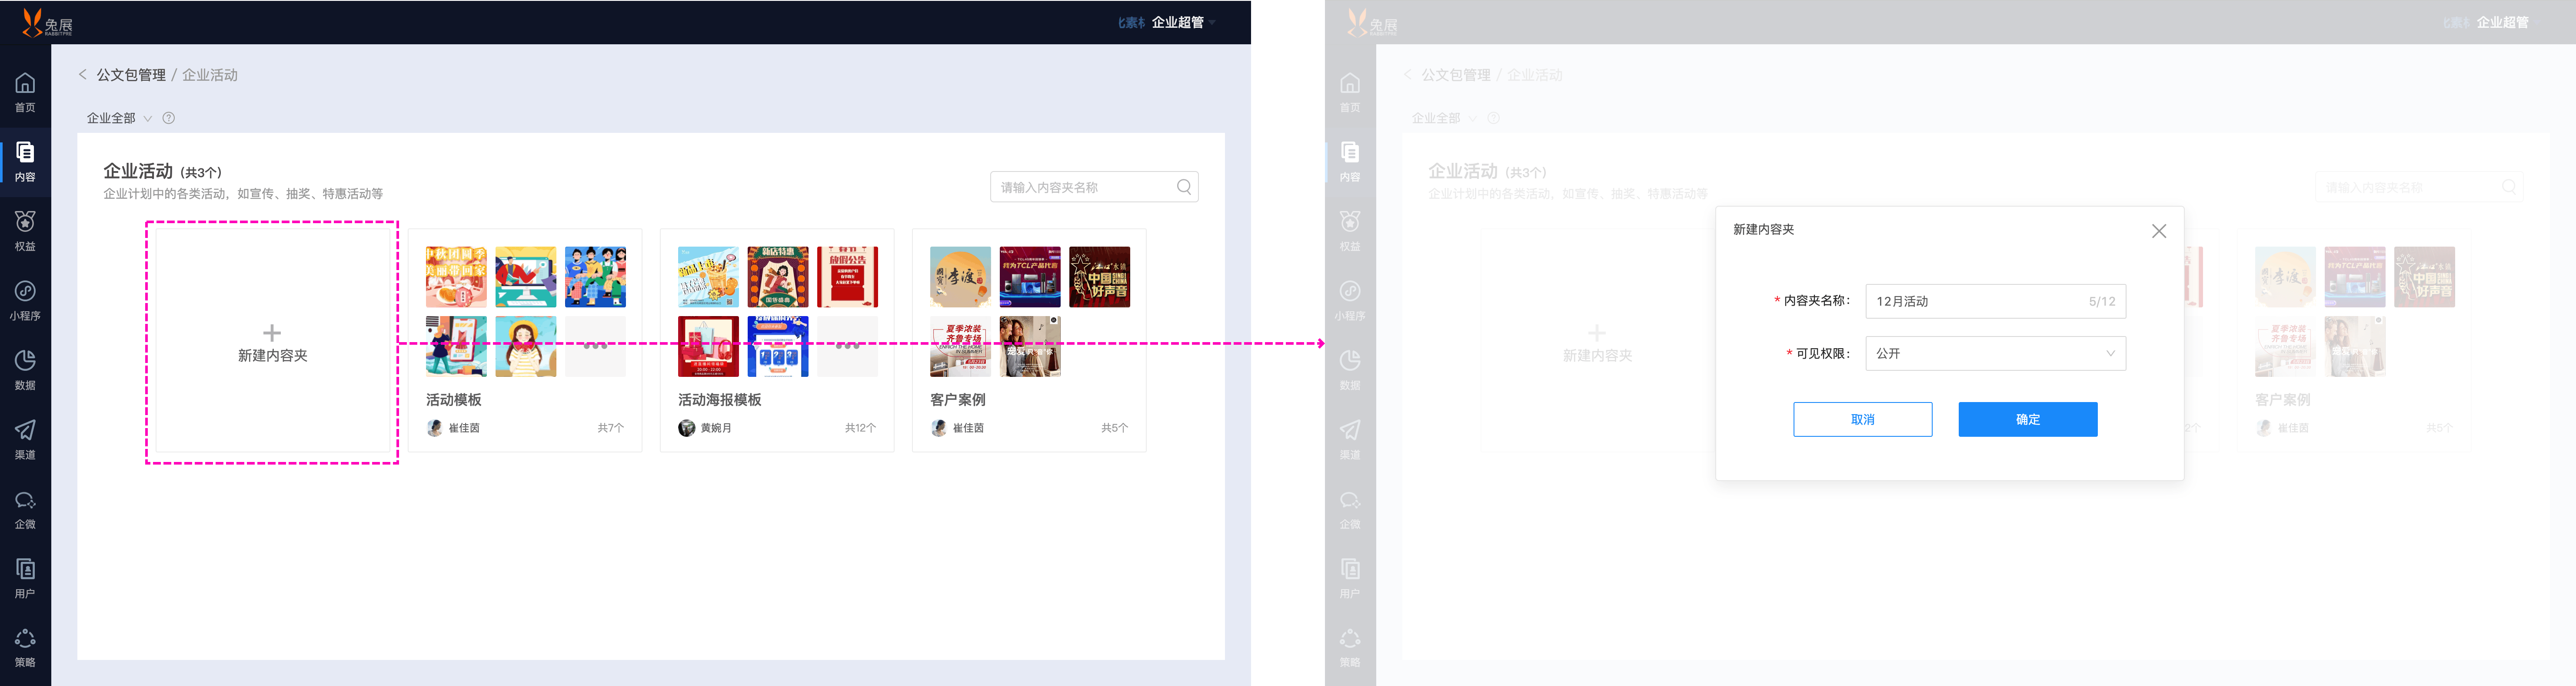Click 企业活动 (共3个) heading
This screenshot has height=686, width=2576.
point(162,172)
